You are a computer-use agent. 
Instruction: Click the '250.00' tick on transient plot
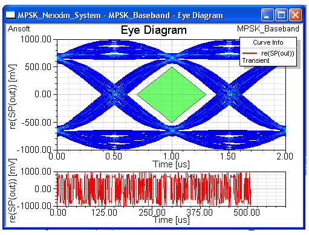(152, 213)
